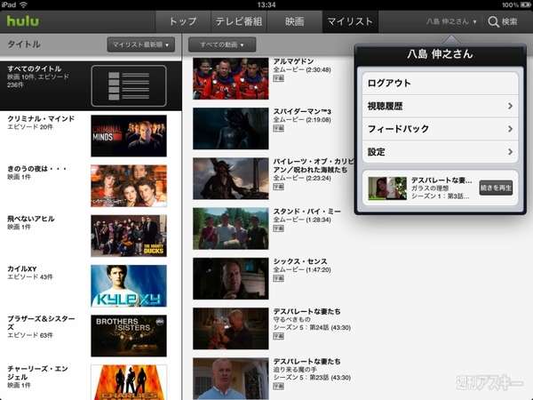Tap the subtitle badge under 第23話 episode
The width and height of the screenshot is (533, 400).
click(278, 386)
